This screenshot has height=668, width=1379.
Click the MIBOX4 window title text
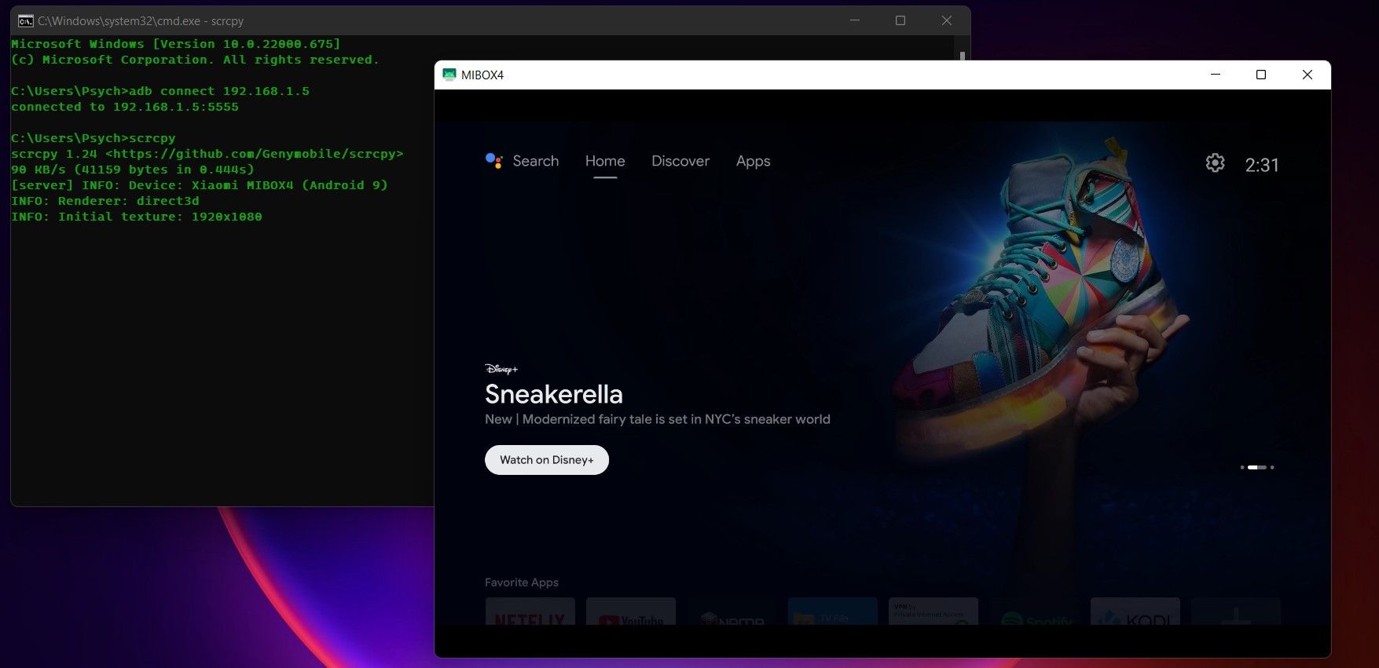coord(482,75)
